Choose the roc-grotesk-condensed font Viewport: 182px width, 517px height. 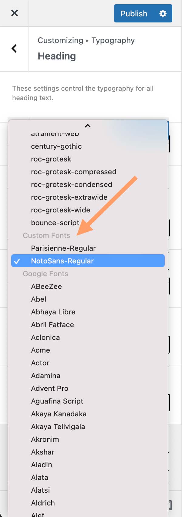click(72, 184)
